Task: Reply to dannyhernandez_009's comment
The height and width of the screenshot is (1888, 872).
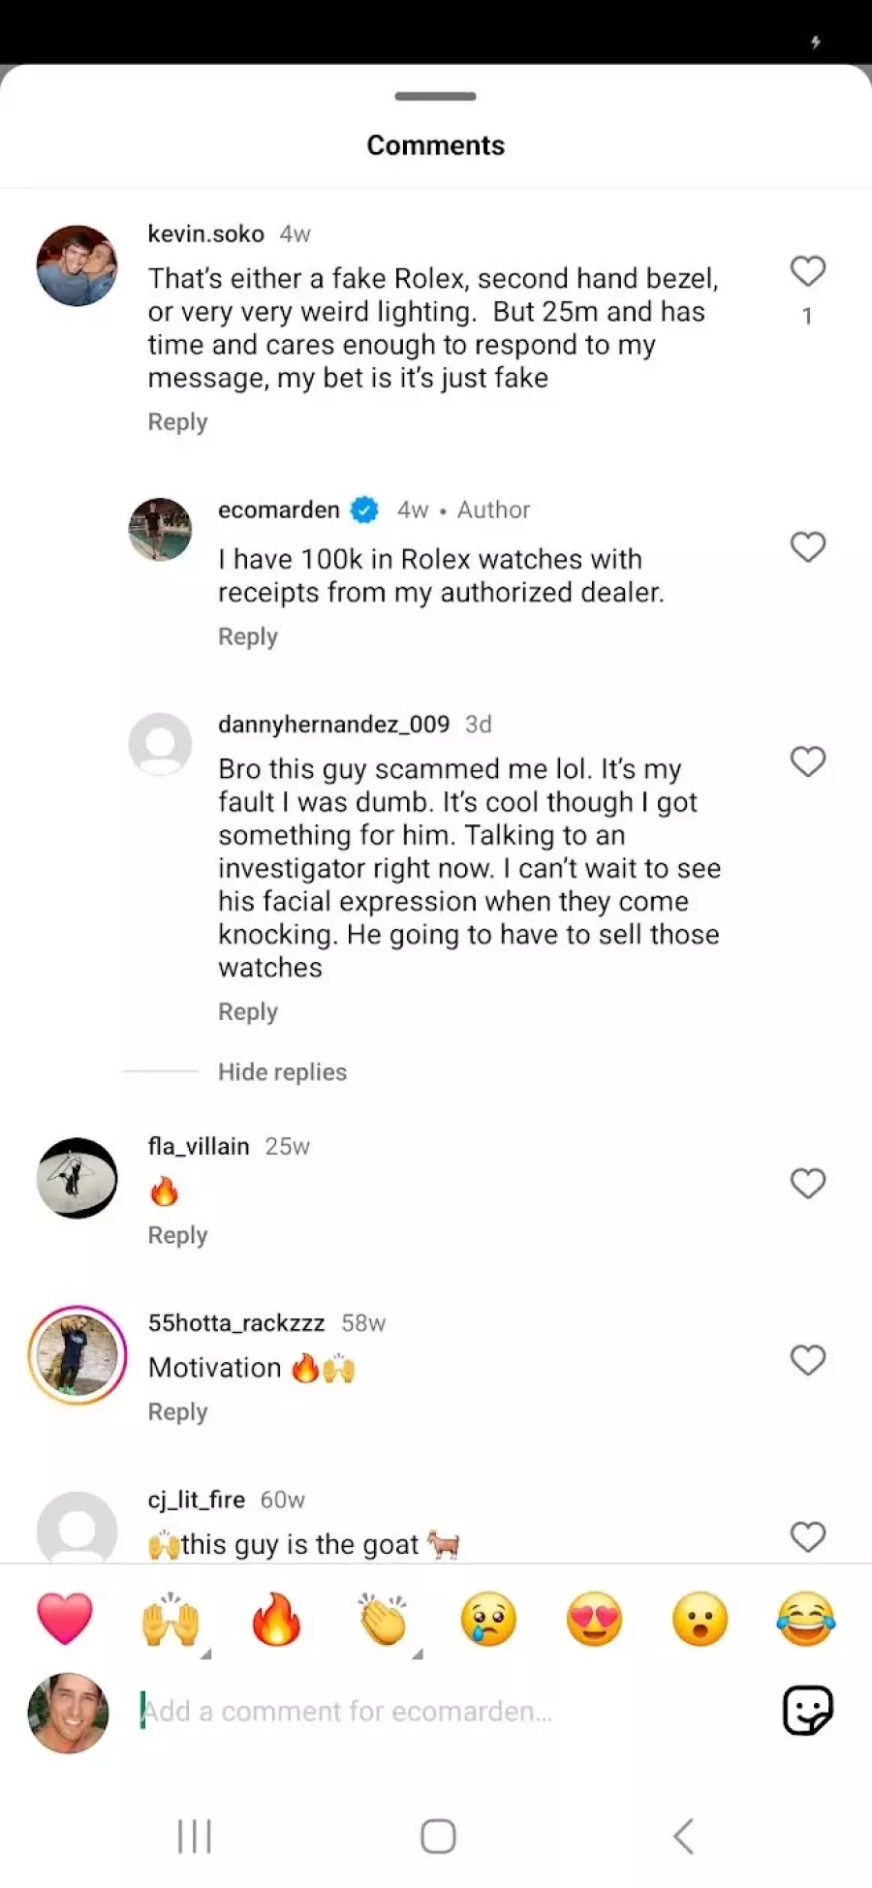Action: (x=248, y=1011)
